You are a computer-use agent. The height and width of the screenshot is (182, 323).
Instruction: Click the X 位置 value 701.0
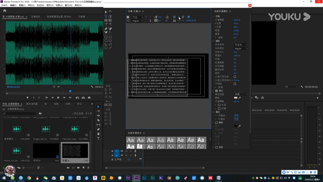pos(236,23)
